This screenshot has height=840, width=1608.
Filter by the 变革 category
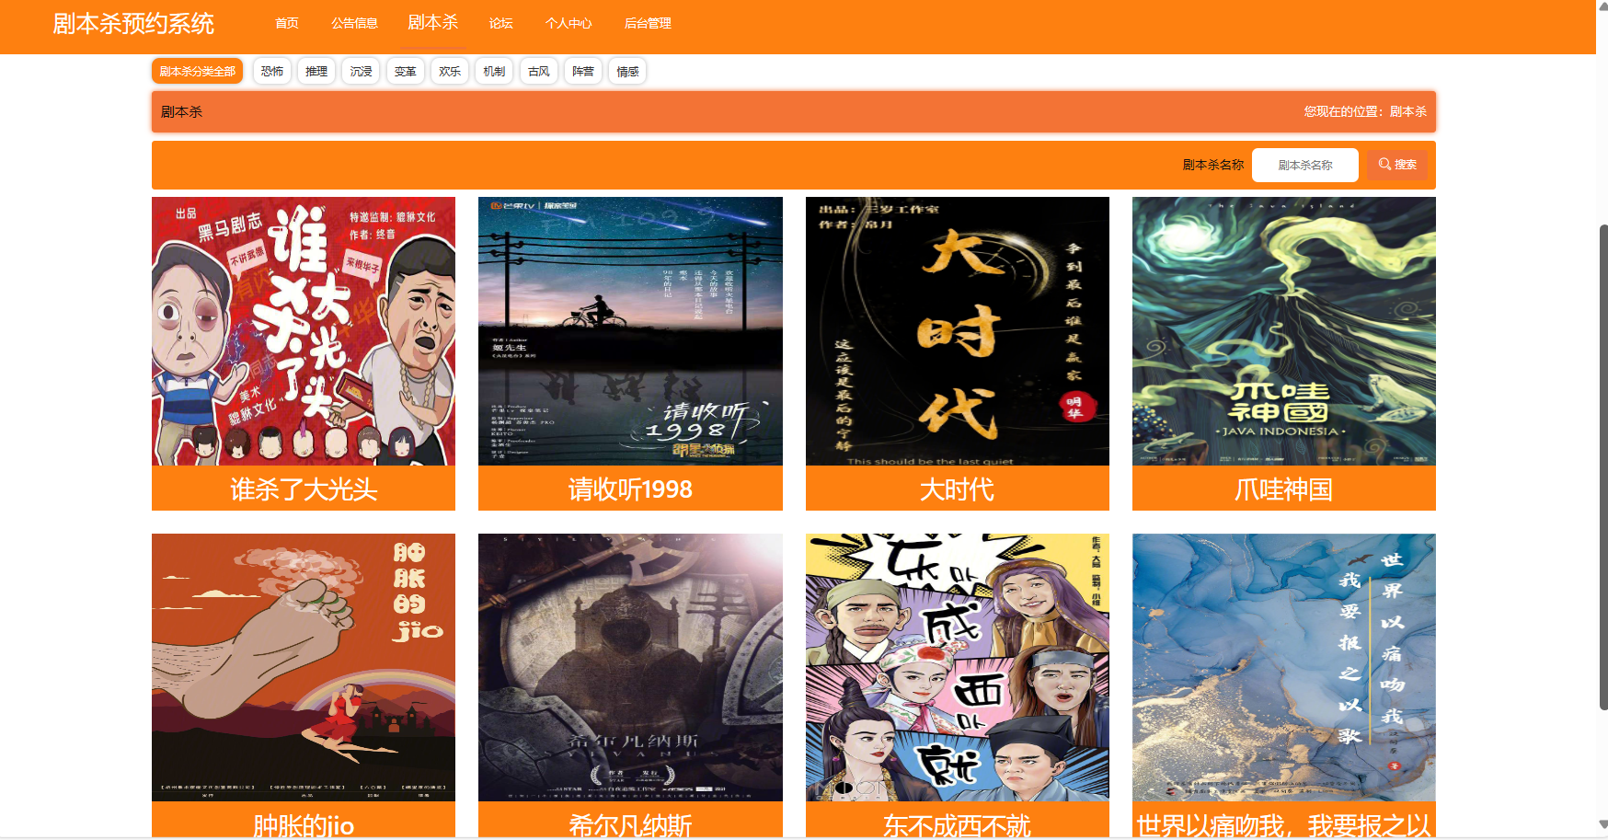point(406,71)
